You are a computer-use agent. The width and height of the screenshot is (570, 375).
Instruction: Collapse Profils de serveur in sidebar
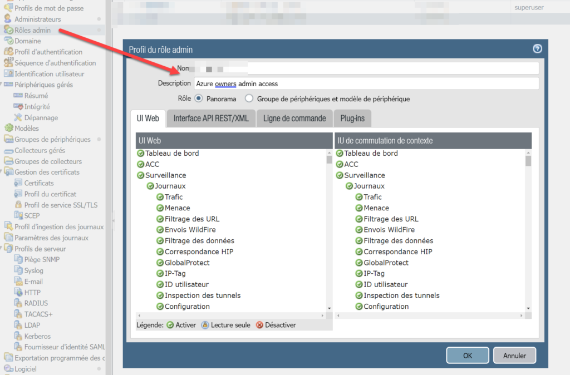pyautogui.click(x=3, y=249)
